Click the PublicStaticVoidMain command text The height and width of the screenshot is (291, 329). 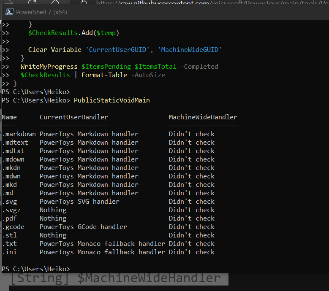click(x=112, y=100)
